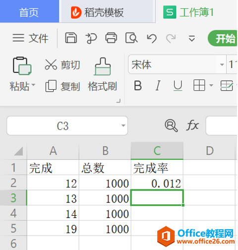Select the 开始 ribbon tab
Viewport: 238px width, 250px height.
pos(223,38)
